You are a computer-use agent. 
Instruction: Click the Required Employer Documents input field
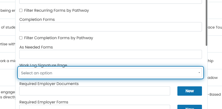(x=95, y=91)
